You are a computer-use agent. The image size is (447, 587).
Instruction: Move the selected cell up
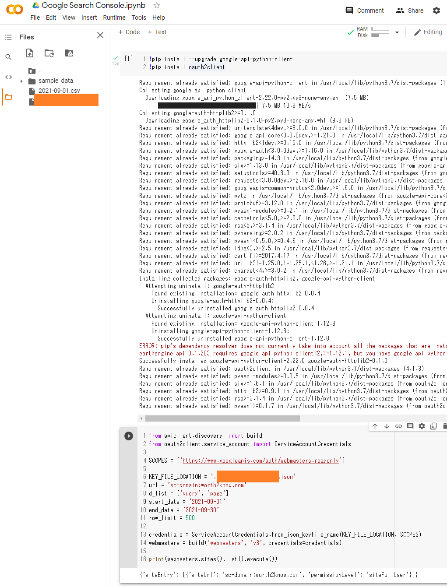coord(375,426)
